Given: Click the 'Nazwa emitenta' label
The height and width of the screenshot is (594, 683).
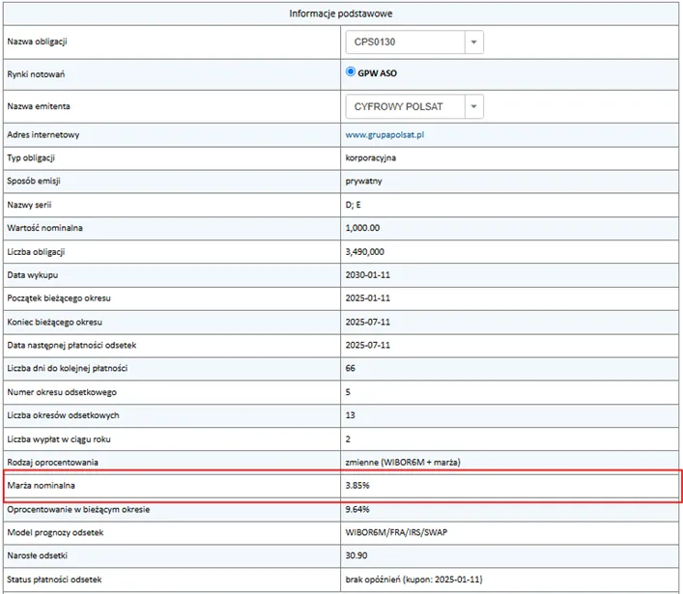Looking at the screenshot, I should click(x=39, y=106).
